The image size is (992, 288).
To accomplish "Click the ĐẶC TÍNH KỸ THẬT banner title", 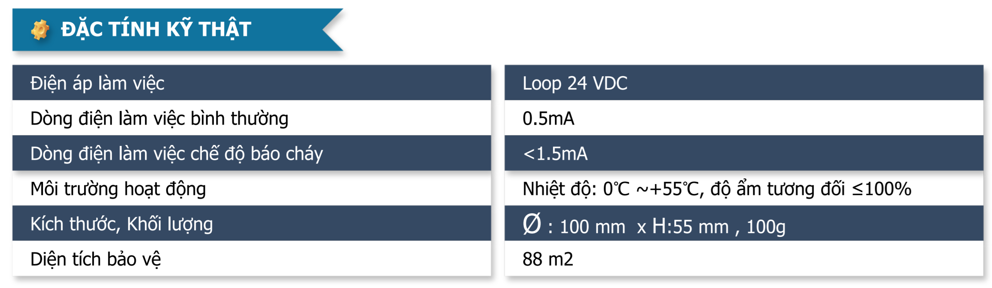I will [x=156, y=29].
